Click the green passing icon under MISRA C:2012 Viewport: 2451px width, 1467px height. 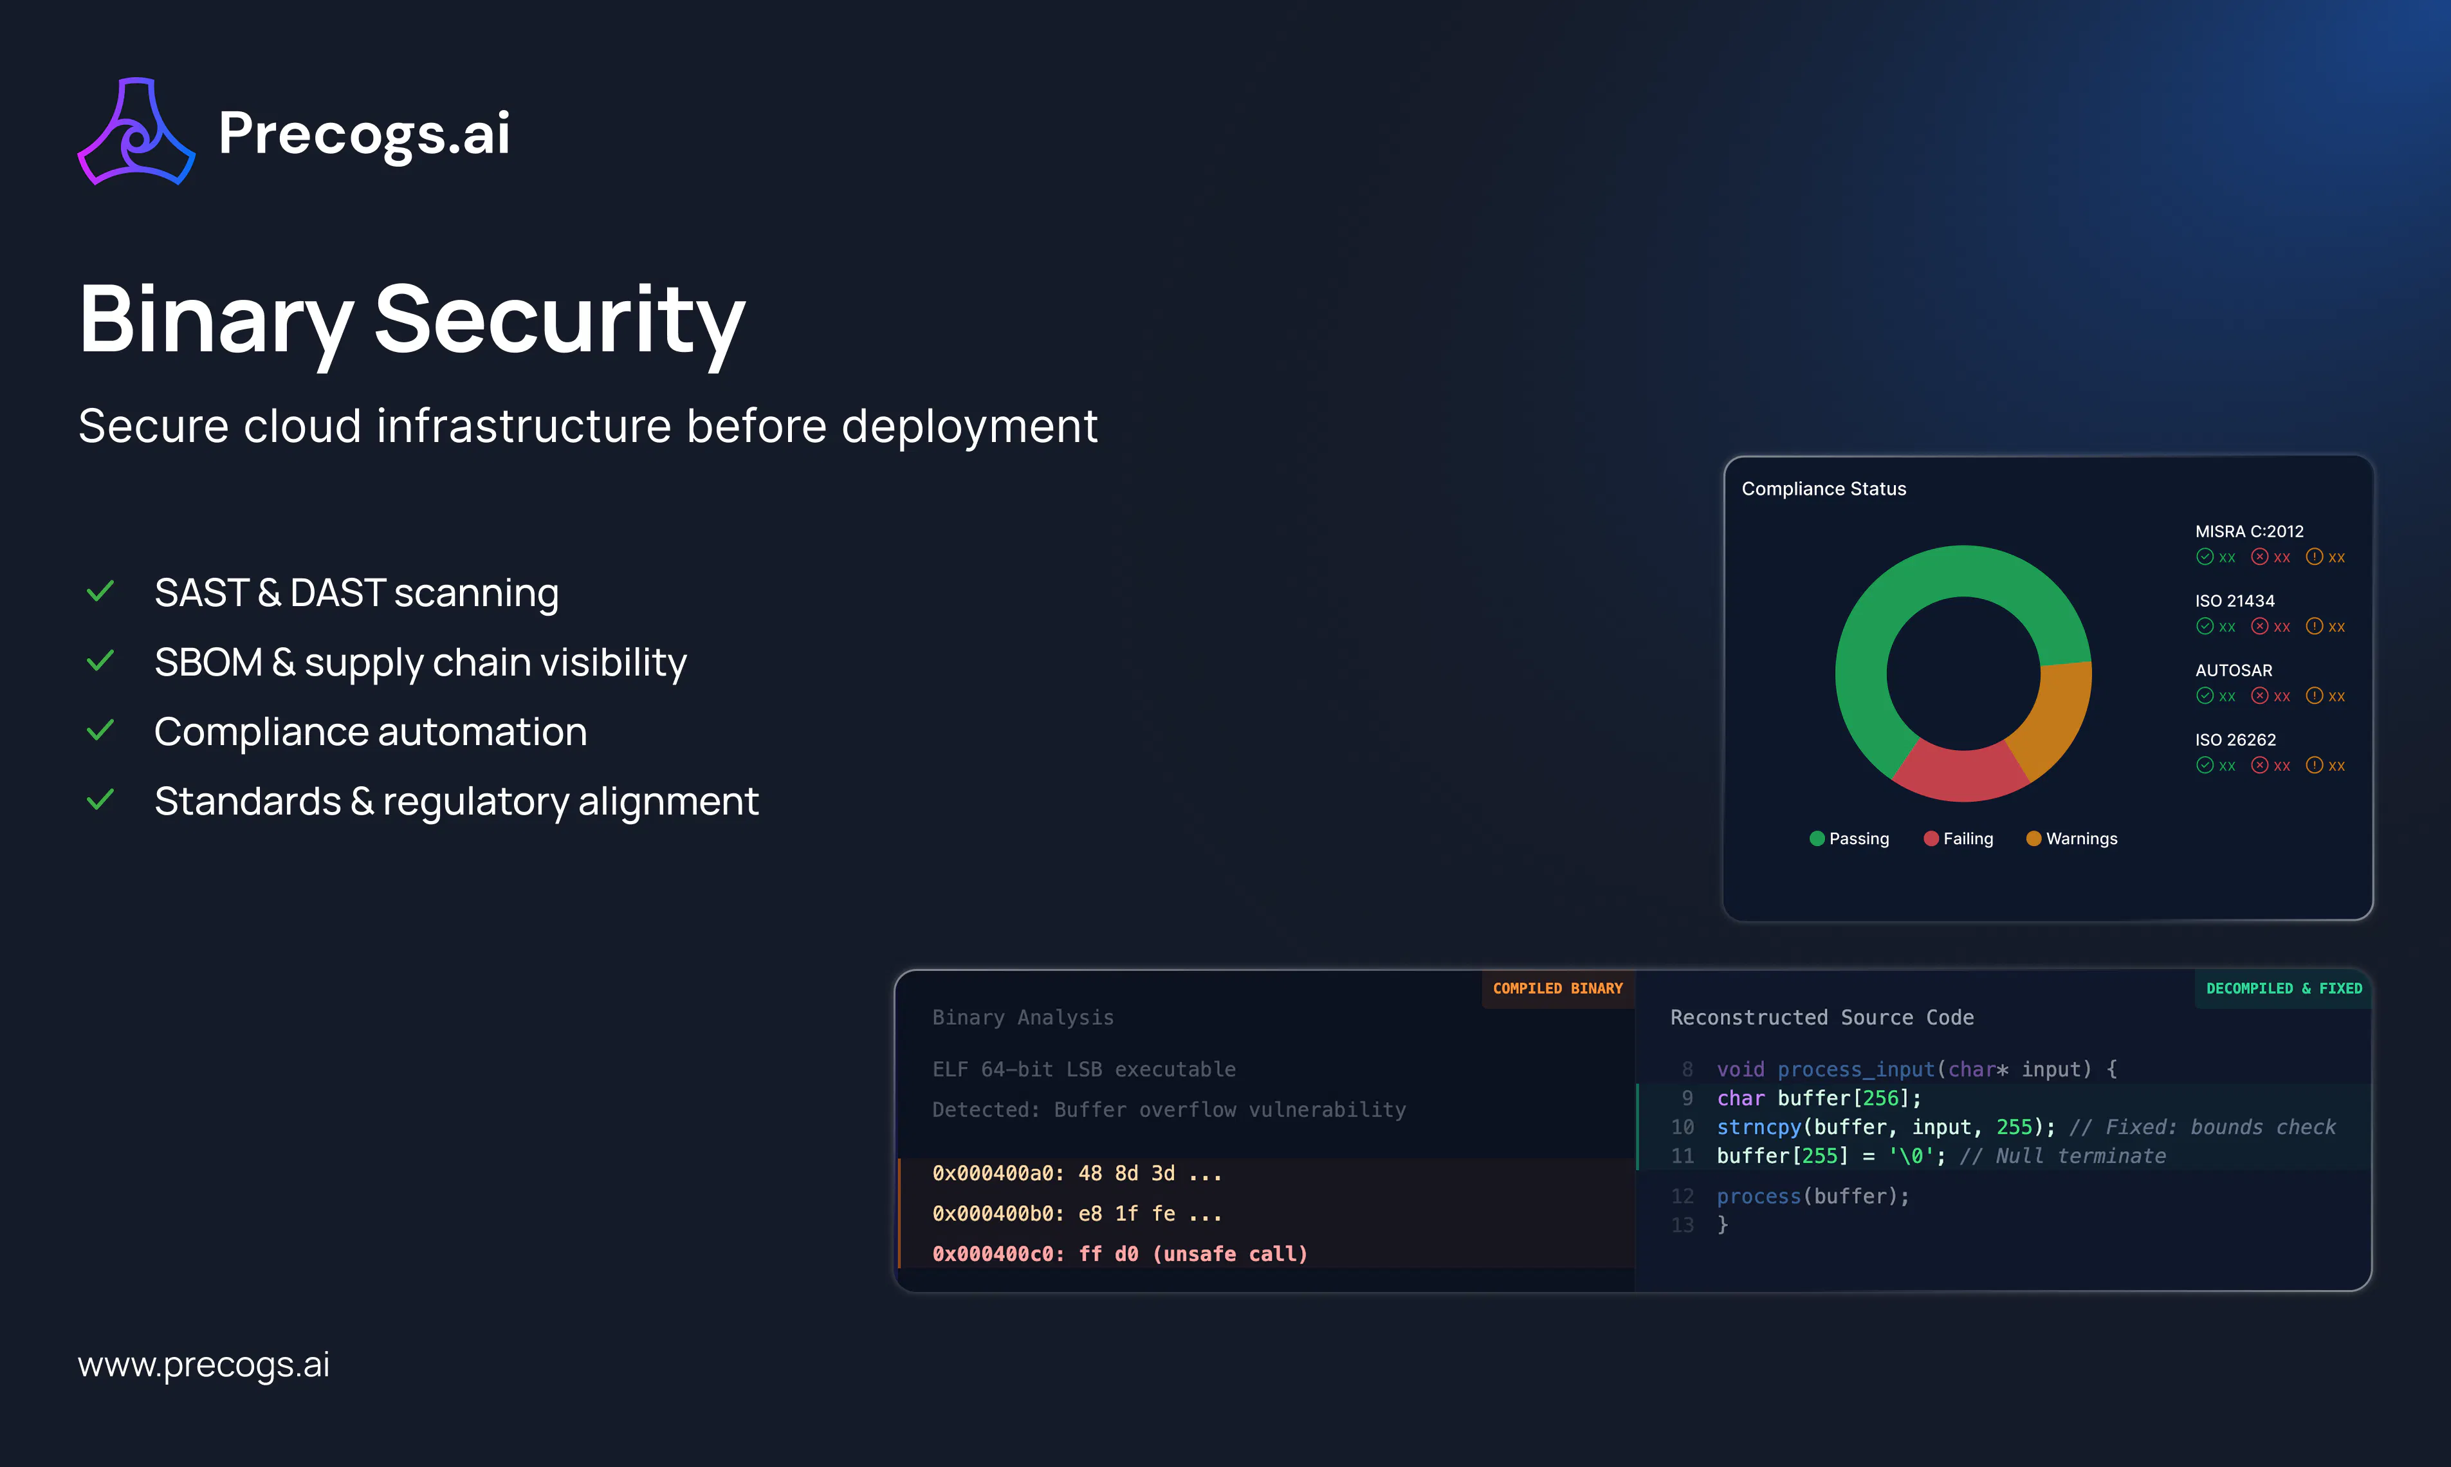(x=2205, y=557)
